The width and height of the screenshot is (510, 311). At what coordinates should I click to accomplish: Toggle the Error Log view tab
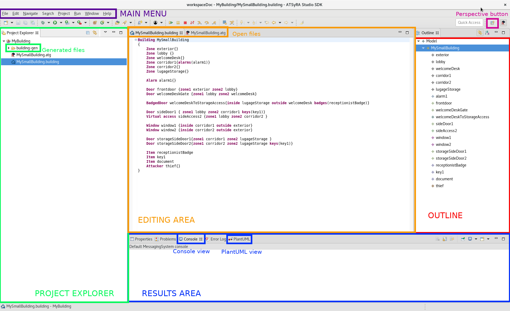tap(215, 239)
